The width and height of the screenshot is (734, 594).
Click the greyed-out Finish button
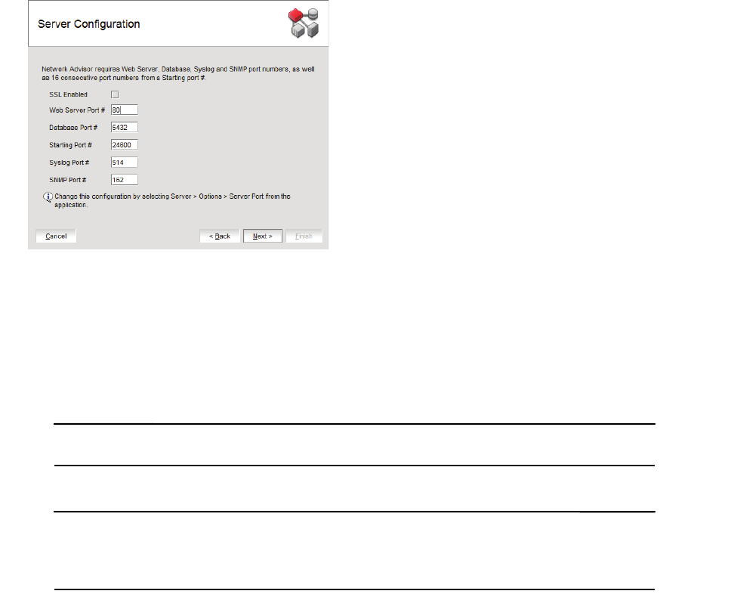304,236
